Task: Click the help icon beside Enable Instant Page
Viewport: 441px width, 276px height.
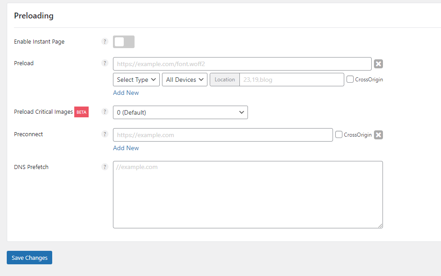Action: pyautogui.click(x=105, y=42)
